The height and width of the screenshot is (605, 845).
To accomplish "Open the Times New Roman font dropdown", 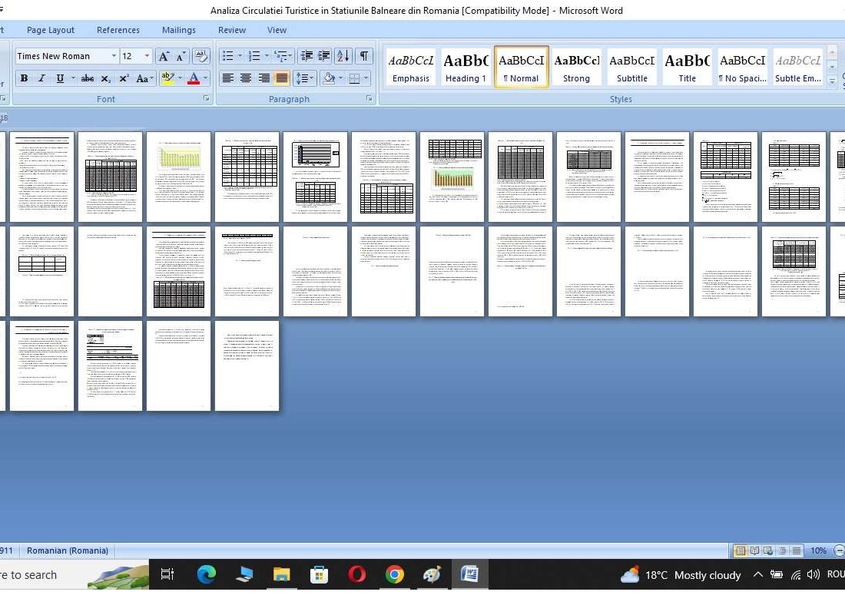I will click(114, 56).
